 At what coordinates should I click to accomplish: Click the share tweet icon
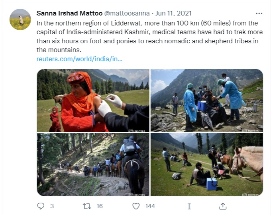[223, 206]
